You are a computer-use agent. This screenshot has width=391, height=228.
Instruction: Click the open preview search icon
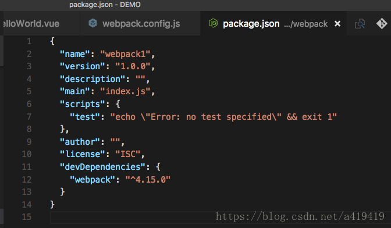point(360,24)
